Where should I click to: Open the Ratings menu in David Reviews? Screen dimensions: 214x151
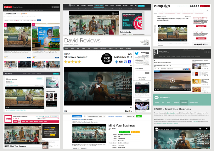pyautogui.click(x=121, y=48)
